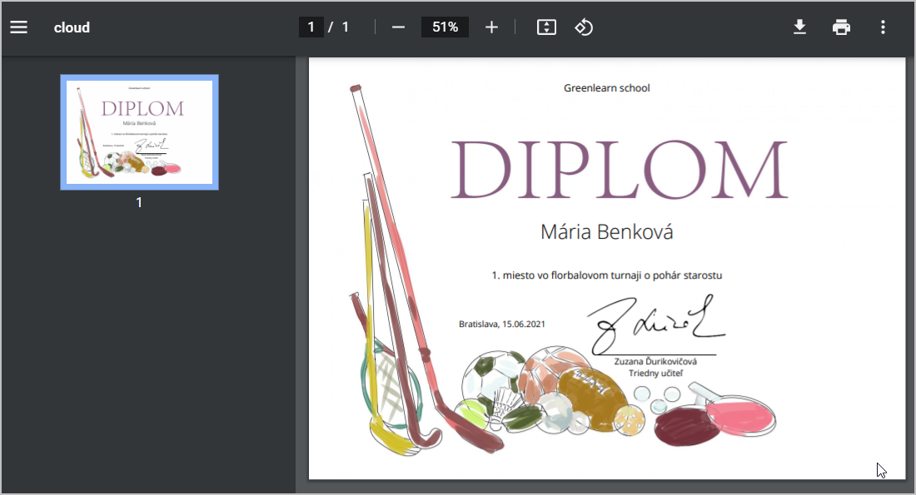Click the total page count after the slash

click(345, 27)
